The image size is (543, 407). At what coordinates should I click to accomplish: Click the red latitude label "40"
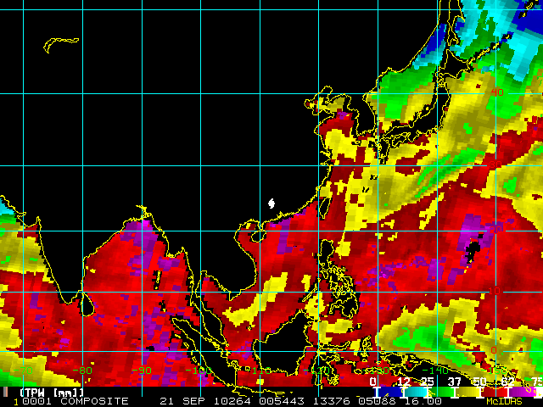click(x=497, y=92)
